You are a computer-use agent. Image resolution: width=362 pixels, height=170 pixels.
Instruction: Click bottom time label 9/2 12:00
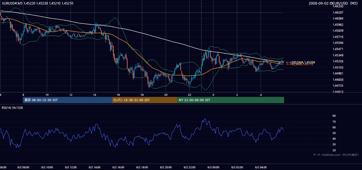tap(71, 167)
